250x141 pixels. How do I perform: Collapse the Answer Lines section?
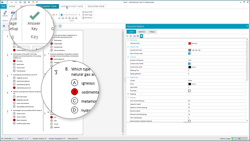coord(128,47)
